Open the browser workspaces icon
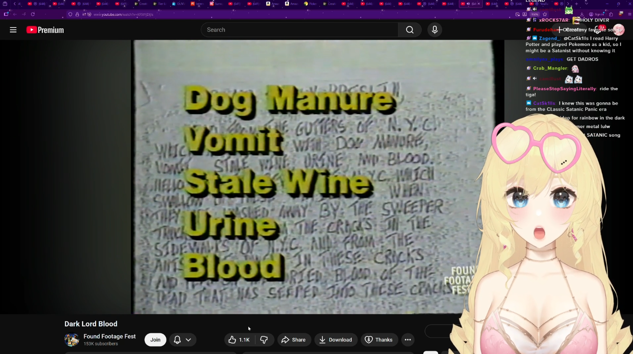Viewport: 633px width, 354px height. (x=5, y=4)
